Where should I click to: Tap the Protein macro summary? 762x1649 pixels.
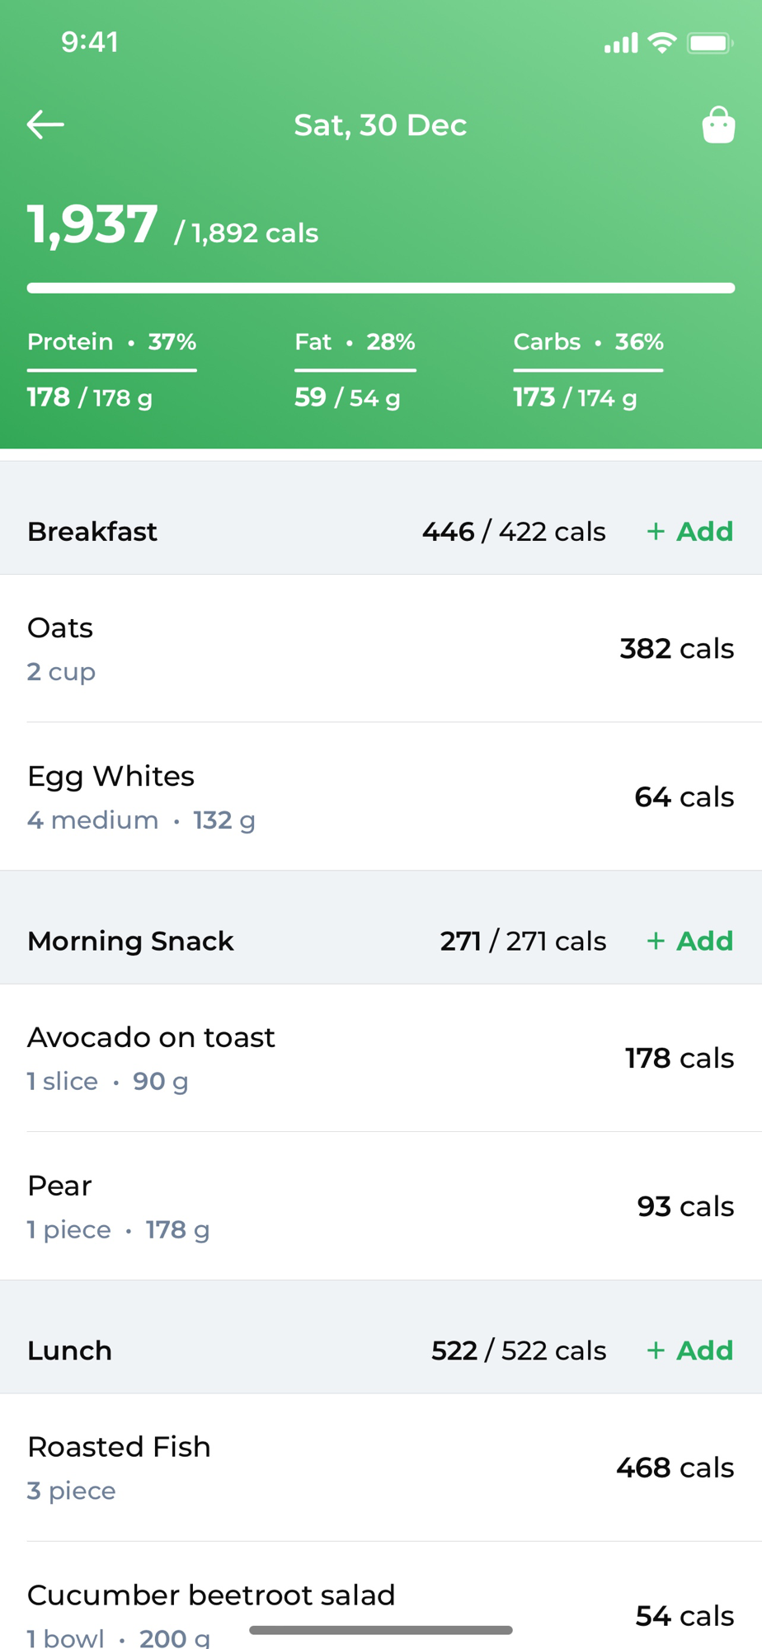(111, 369)
